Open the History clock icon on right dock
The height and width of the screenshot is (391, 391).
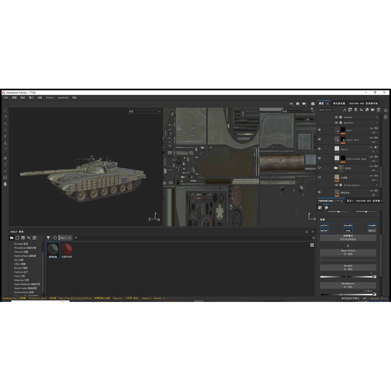coord(386,110)
